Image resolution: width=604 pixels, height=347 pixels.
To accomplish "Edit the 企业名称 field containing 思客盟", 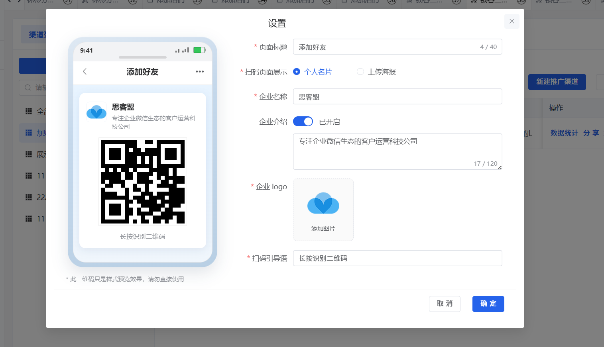I will click(397, 96).
